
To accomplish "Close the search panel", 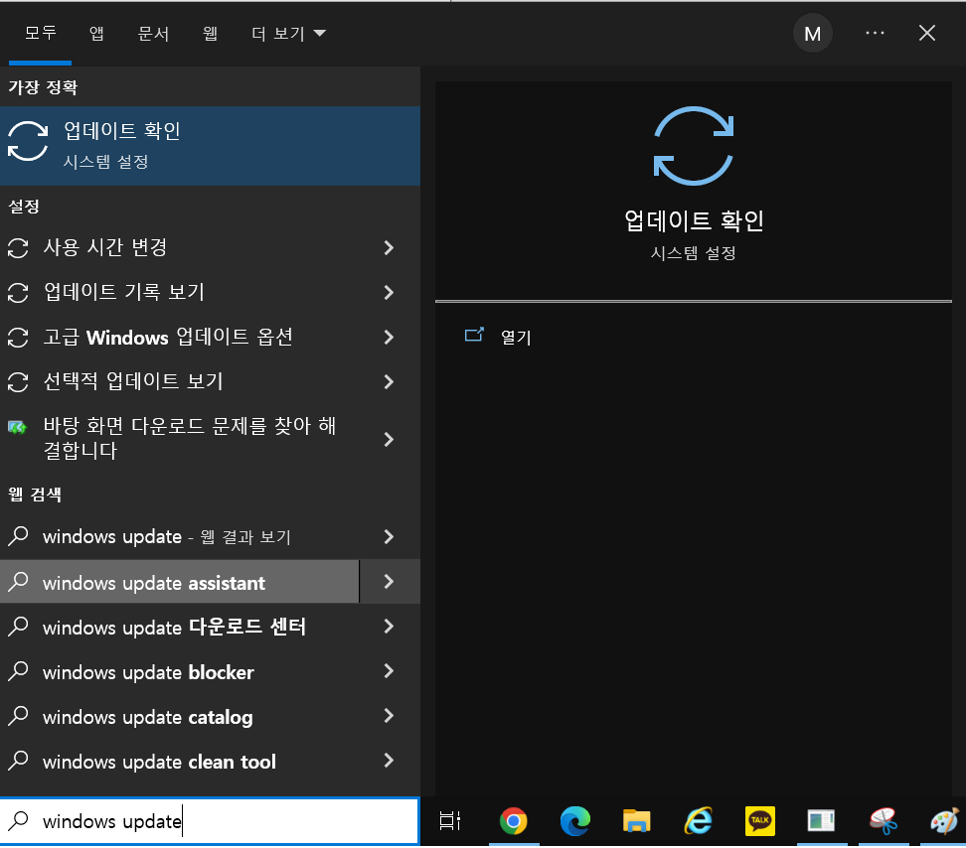I will point(927,33).
